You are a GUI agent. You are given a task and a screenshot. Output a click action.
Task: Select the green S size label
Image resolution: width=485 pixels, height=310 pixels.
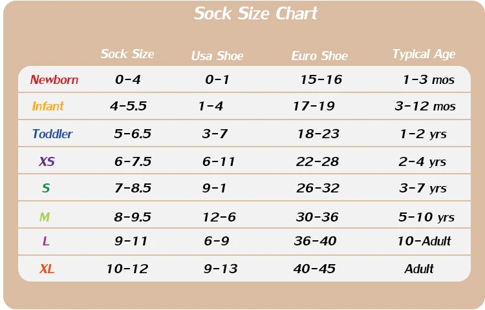point(46,189)
